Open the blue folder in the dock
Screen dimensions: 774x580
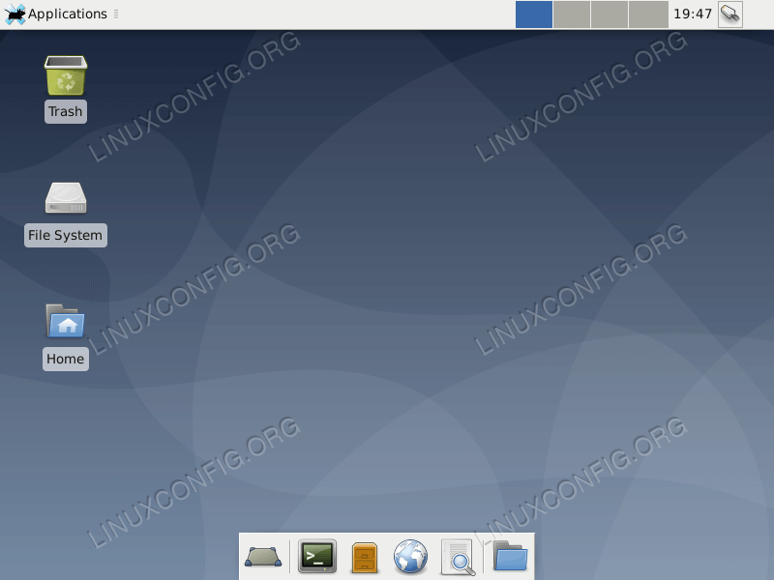point(511,557)
